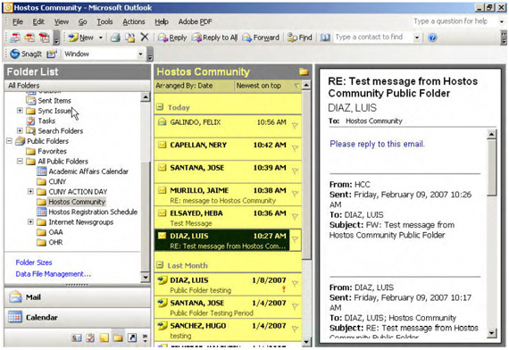Click the Find button
Image resolution: width=509 pixels, height=350 pixels.
coord(300,37)
